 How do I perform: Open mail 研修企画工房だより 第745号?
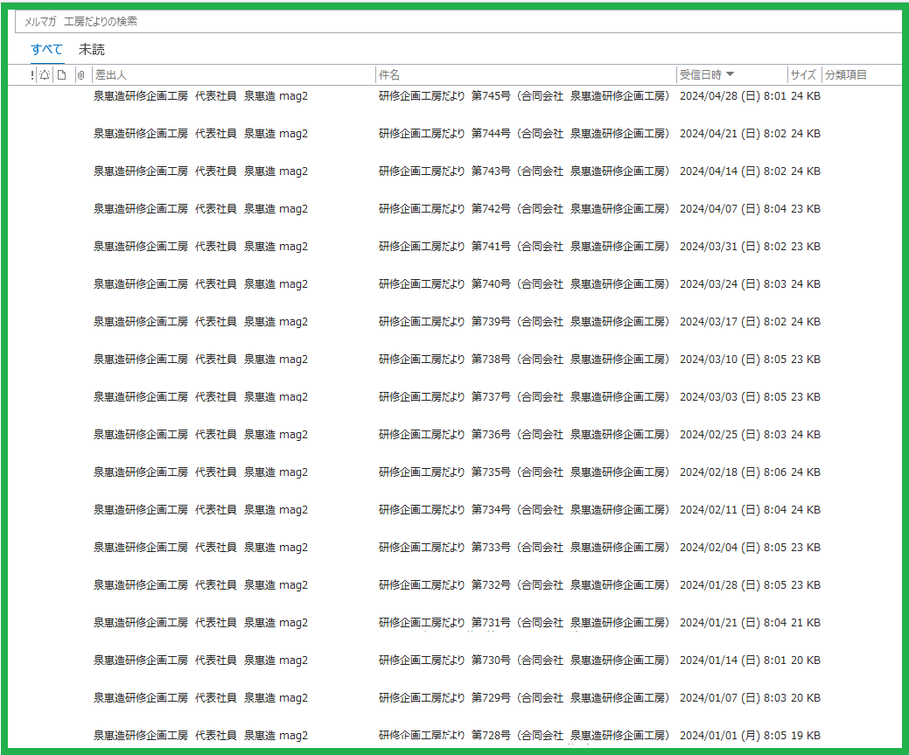523,95
